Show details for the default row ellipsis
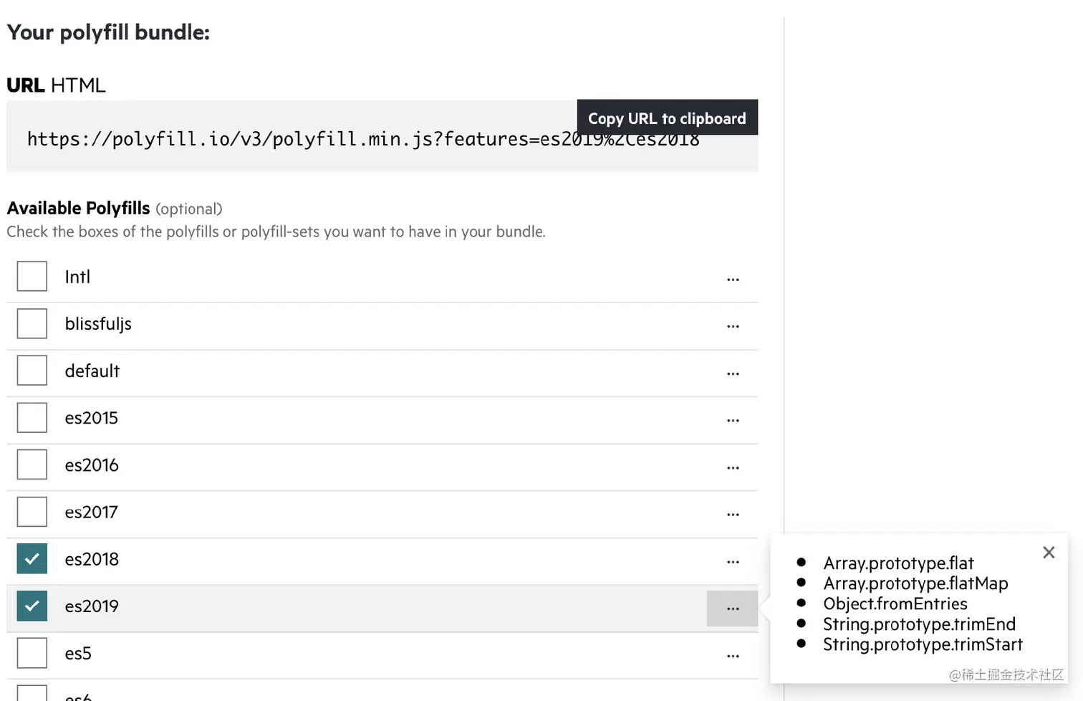The width and height of the screenshot is (1083, 701). [x=733, y=373]
